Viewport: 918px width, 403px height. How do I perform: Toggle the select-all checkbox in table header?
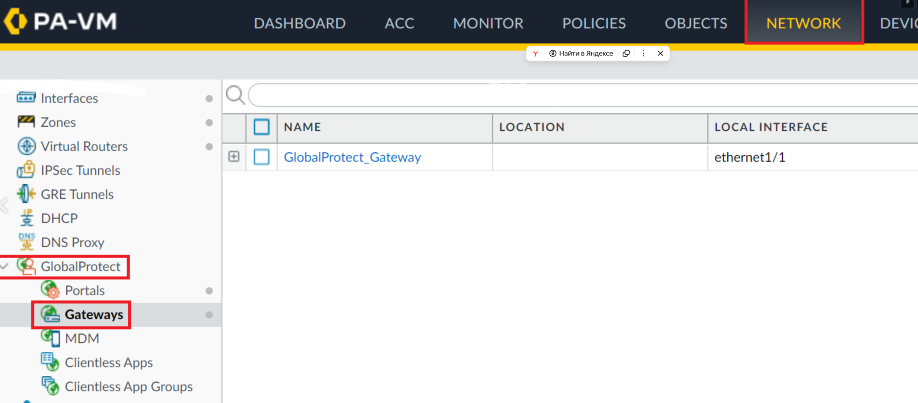click(x=262, y=127)
